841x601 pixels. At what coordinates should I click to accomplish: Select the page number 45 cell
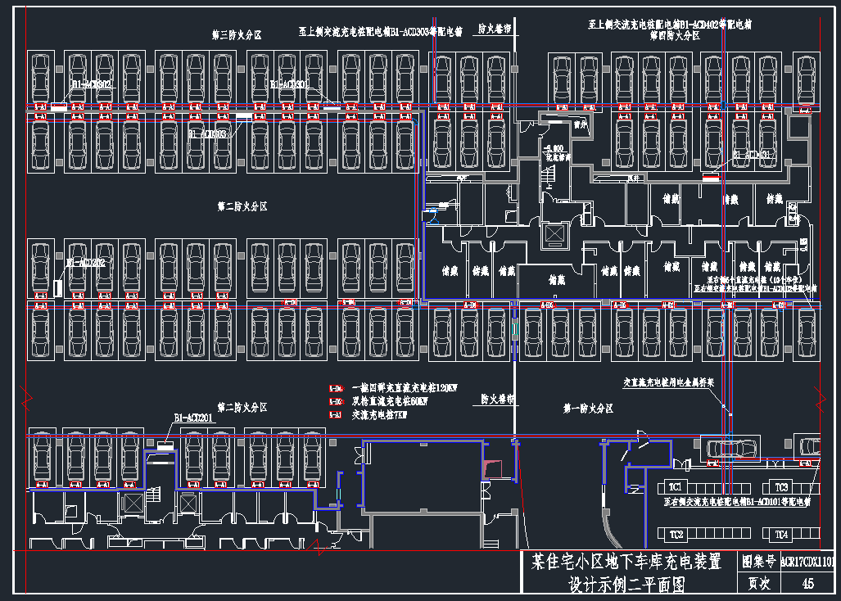[x=807, y=584]
